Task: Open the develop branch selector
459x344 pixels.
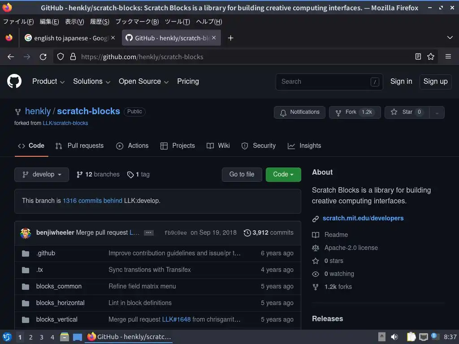Action: (x=42, y=174)
